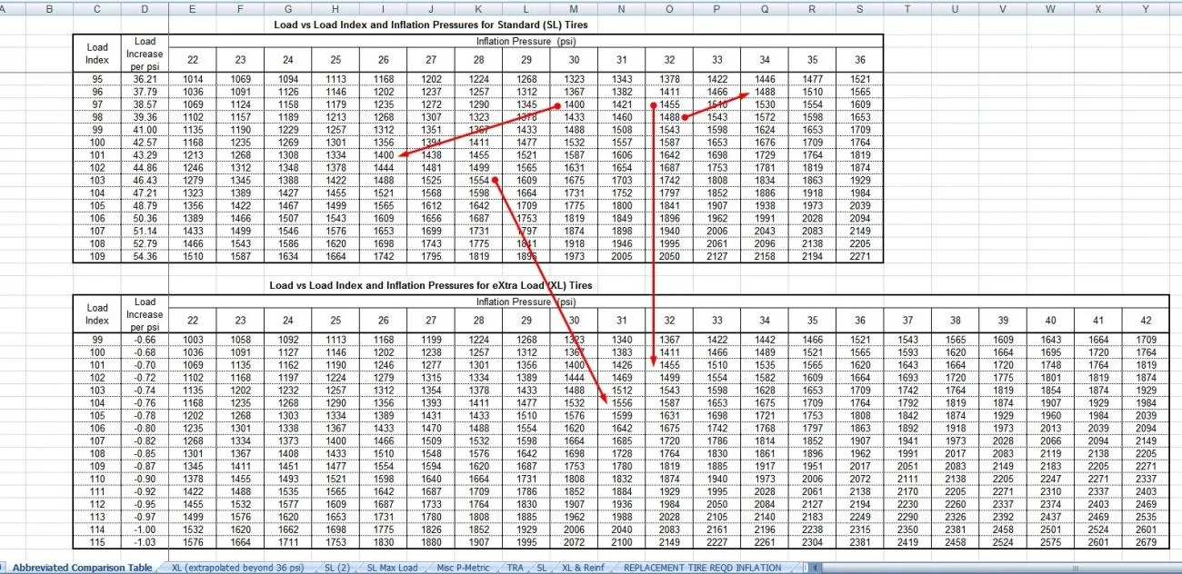Click the -0.66 cell in XL table
Screen dimensions: 1182x574
point(145,339)
